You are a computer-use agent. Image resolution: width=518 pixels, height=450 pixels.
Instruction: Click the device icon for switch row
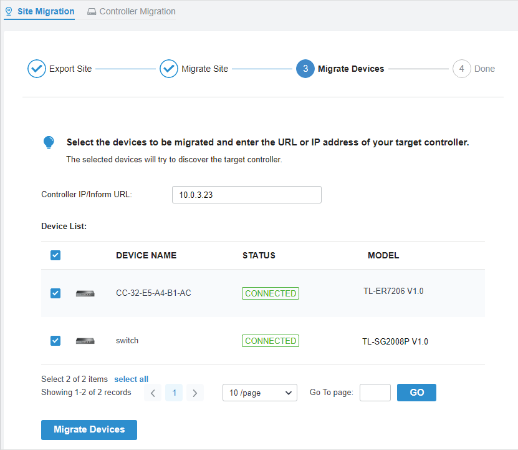tap(85, 341)
